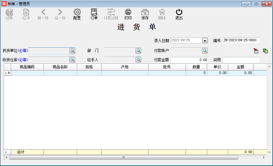273x166 pixels.
Task: Expand the 录入日期 date dropdown
Action: pos(204,40)
